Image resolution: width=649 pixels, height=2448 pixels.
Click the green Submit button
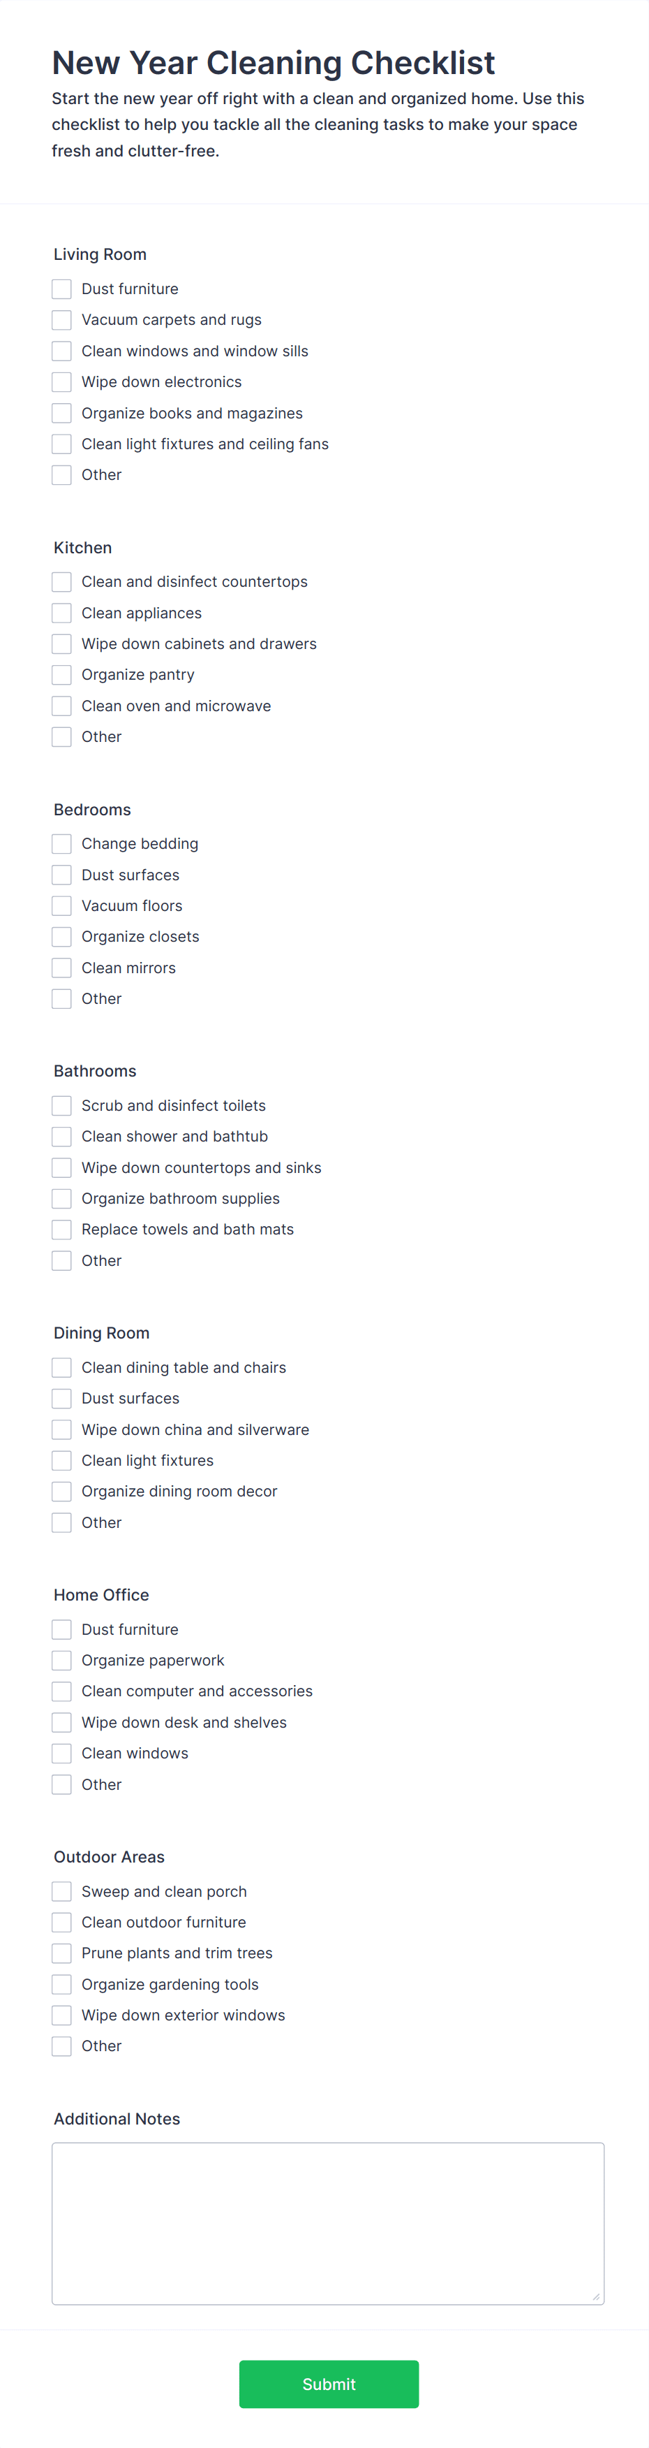tap(328, 2384)
